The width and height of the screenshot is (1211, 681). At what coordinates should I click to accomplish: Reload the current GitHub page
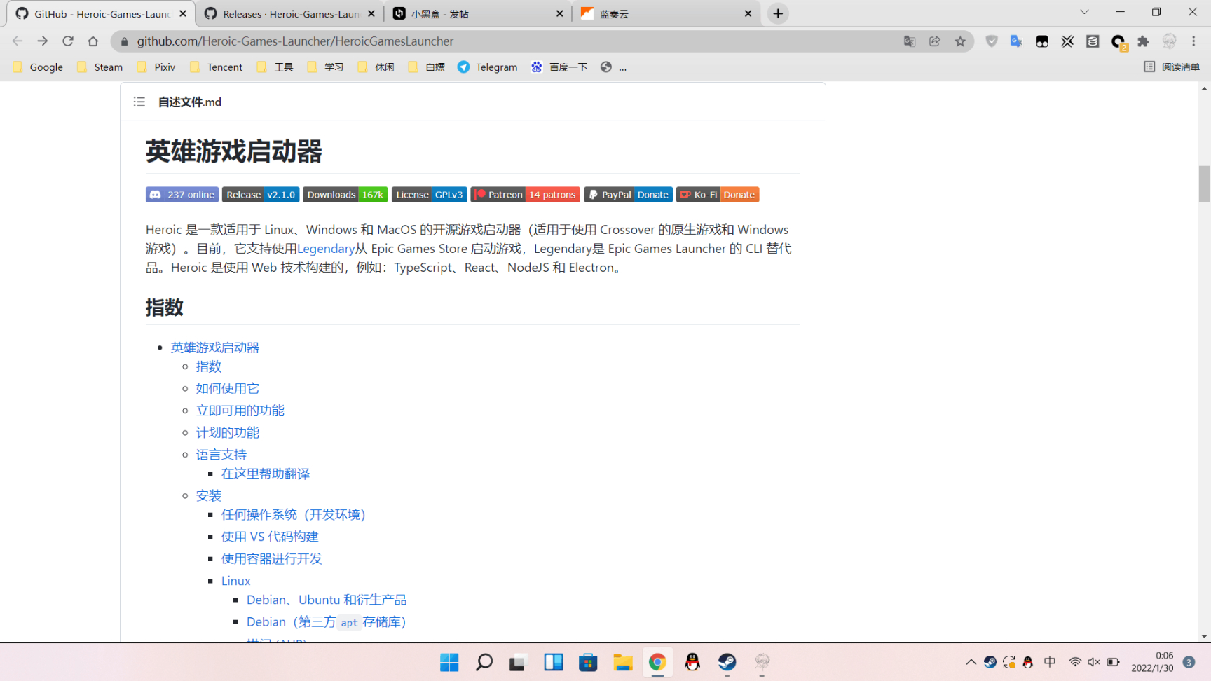[68, 41]
